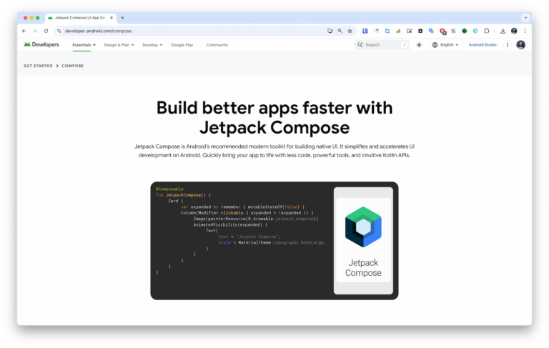
Task: Open the Android Studio link
Action: (483, 45)
